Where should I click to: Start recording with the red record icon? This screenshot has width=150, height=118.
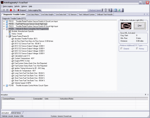click(11, 10)
